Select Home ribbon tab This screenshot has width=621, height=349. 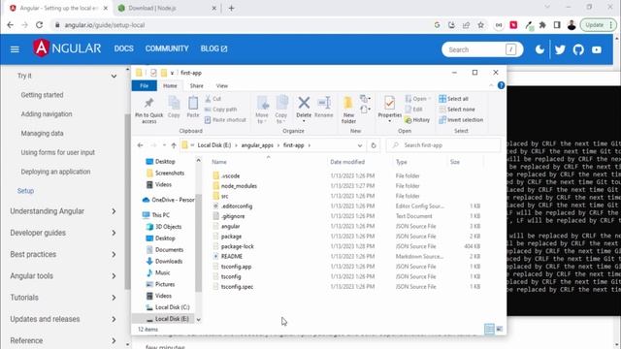[170, 86]
